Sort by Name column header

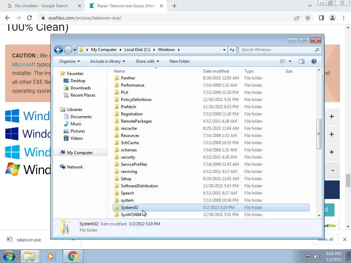coord(156,71)
